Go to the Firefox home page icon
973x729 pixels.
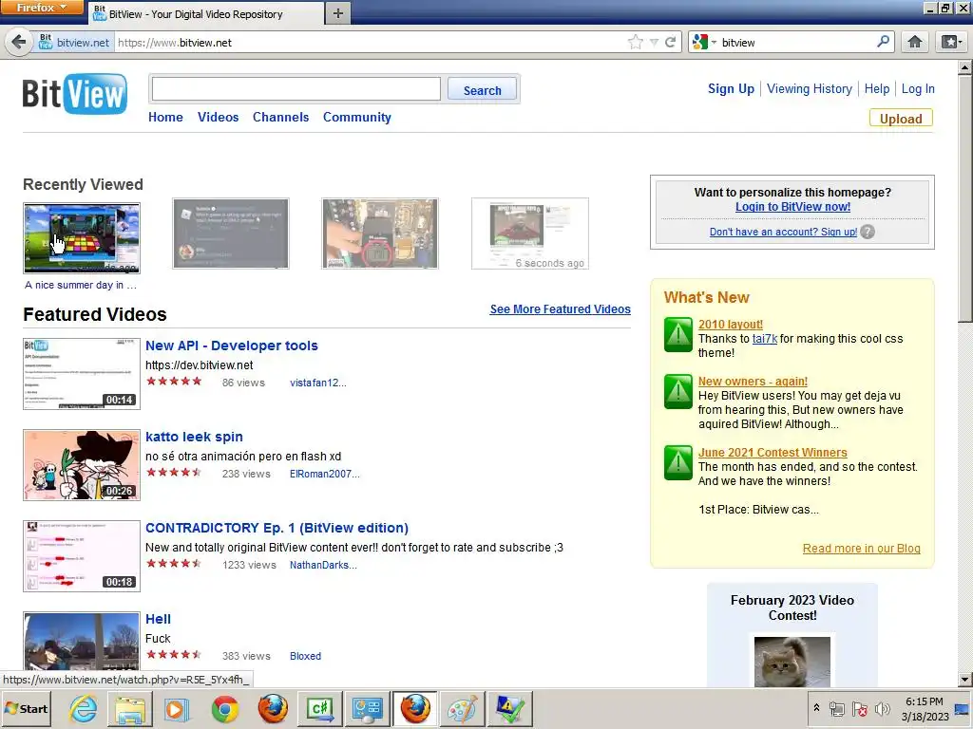point(915,42)
